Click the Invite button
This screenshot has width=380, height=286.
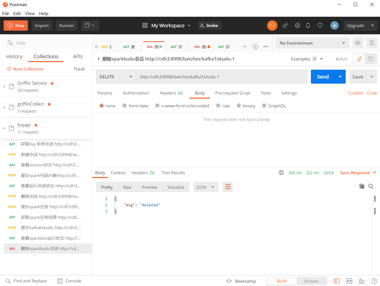pyautogui.click(x=209, y=25)
